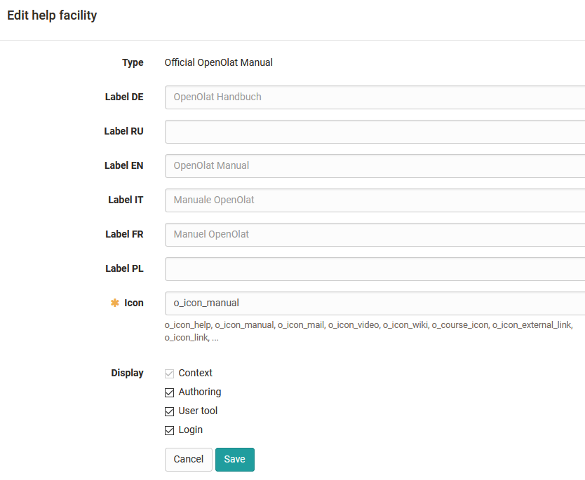Click the 'Label EN' field label
The height and width of the screenshot is (480, 585).
(x=124, y=165)
